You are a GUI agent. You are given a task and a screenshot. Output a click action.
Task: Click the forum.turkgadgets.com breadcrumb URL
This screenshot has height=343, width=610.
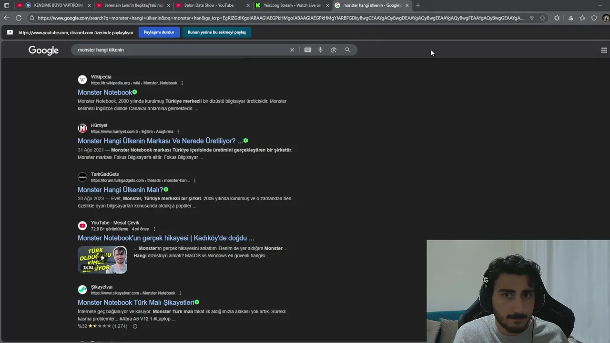140,181
